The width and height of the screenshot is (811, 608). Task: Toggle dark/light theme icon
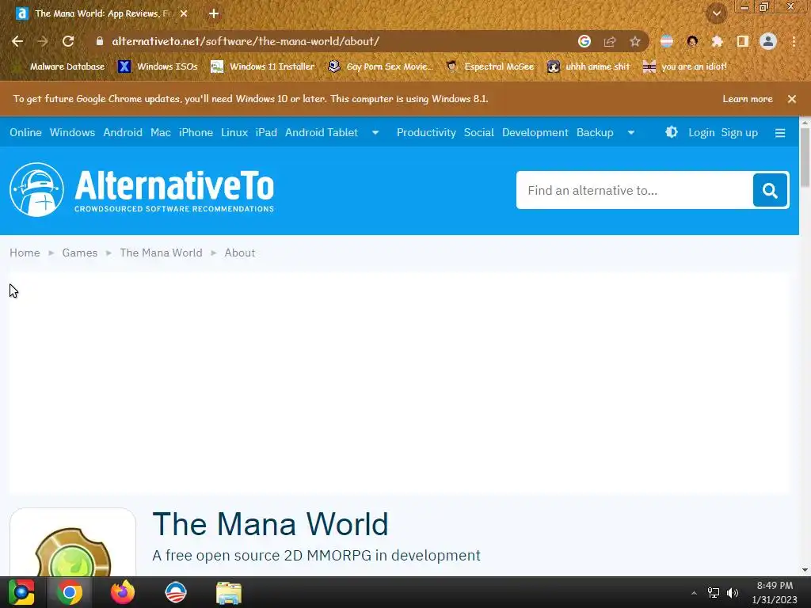672,132
